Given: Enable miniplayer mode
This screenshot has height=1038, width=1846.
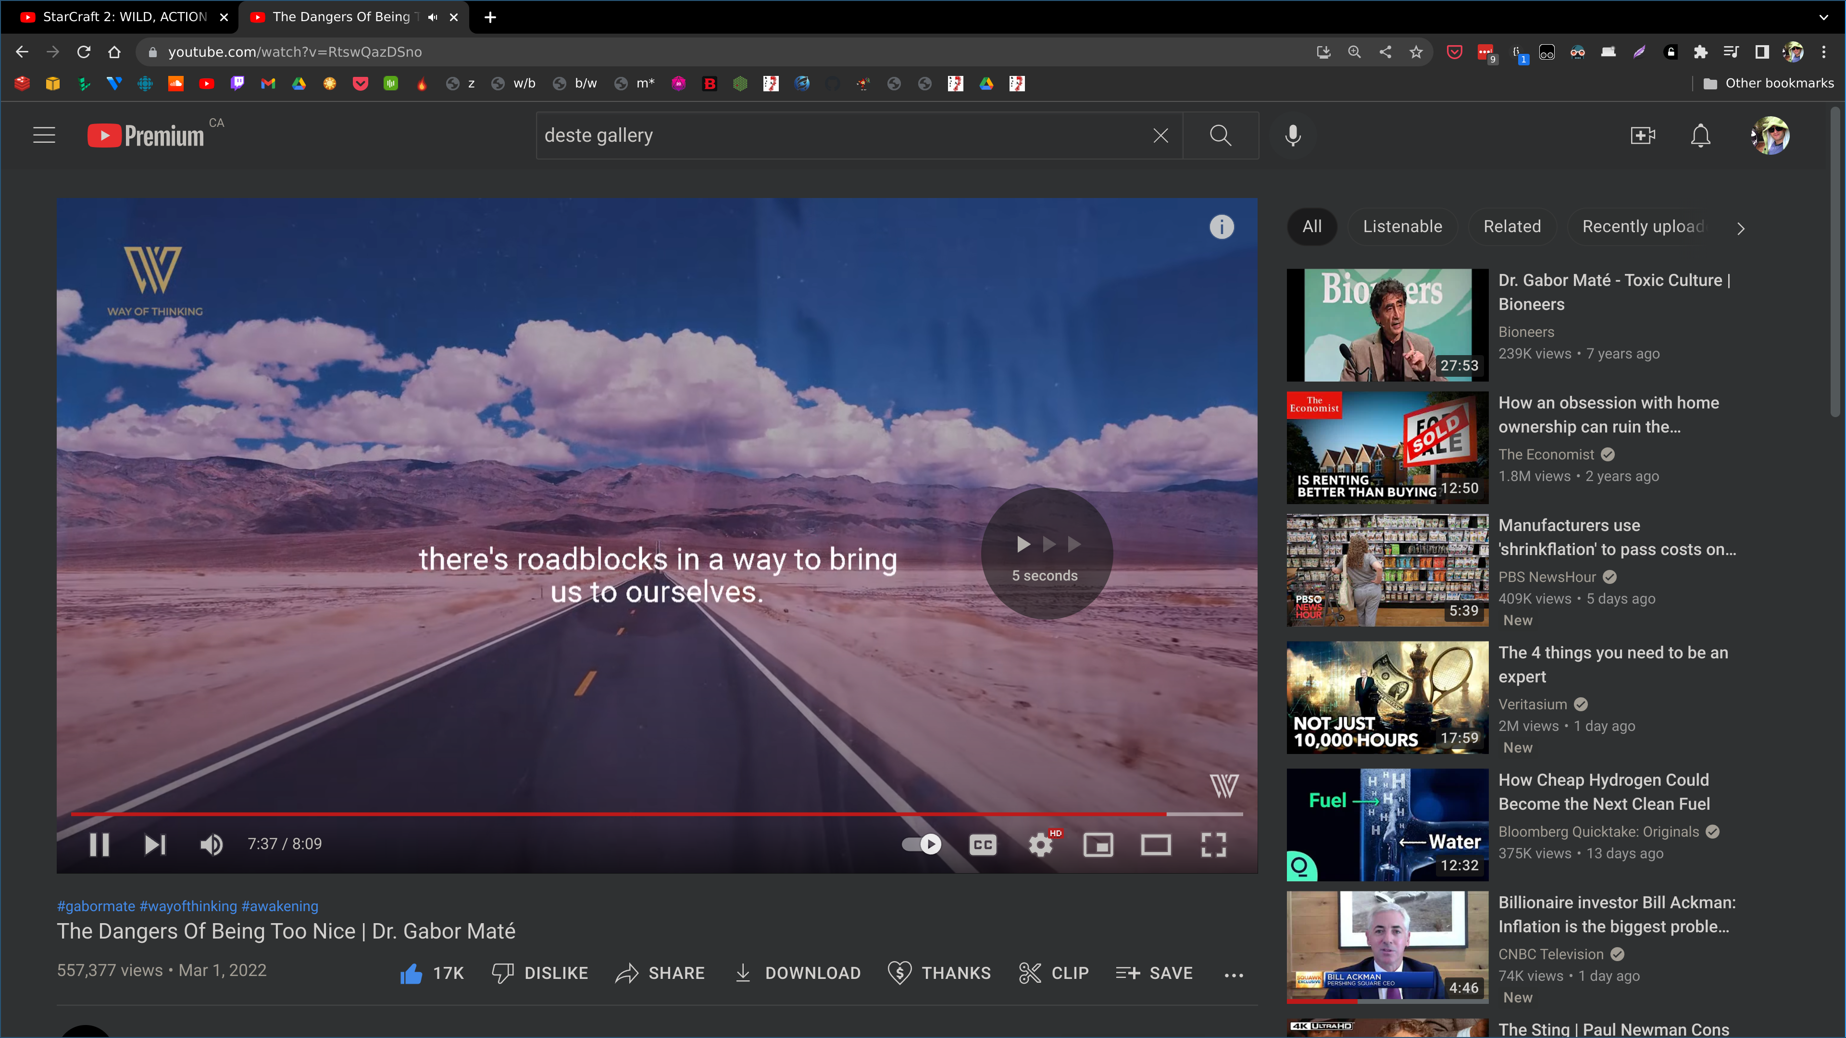Looking at the screenshot, I should click(x=1098, y=845).
